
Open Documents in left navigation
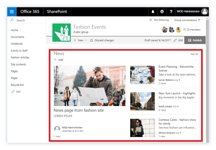(x=18, y=37)
